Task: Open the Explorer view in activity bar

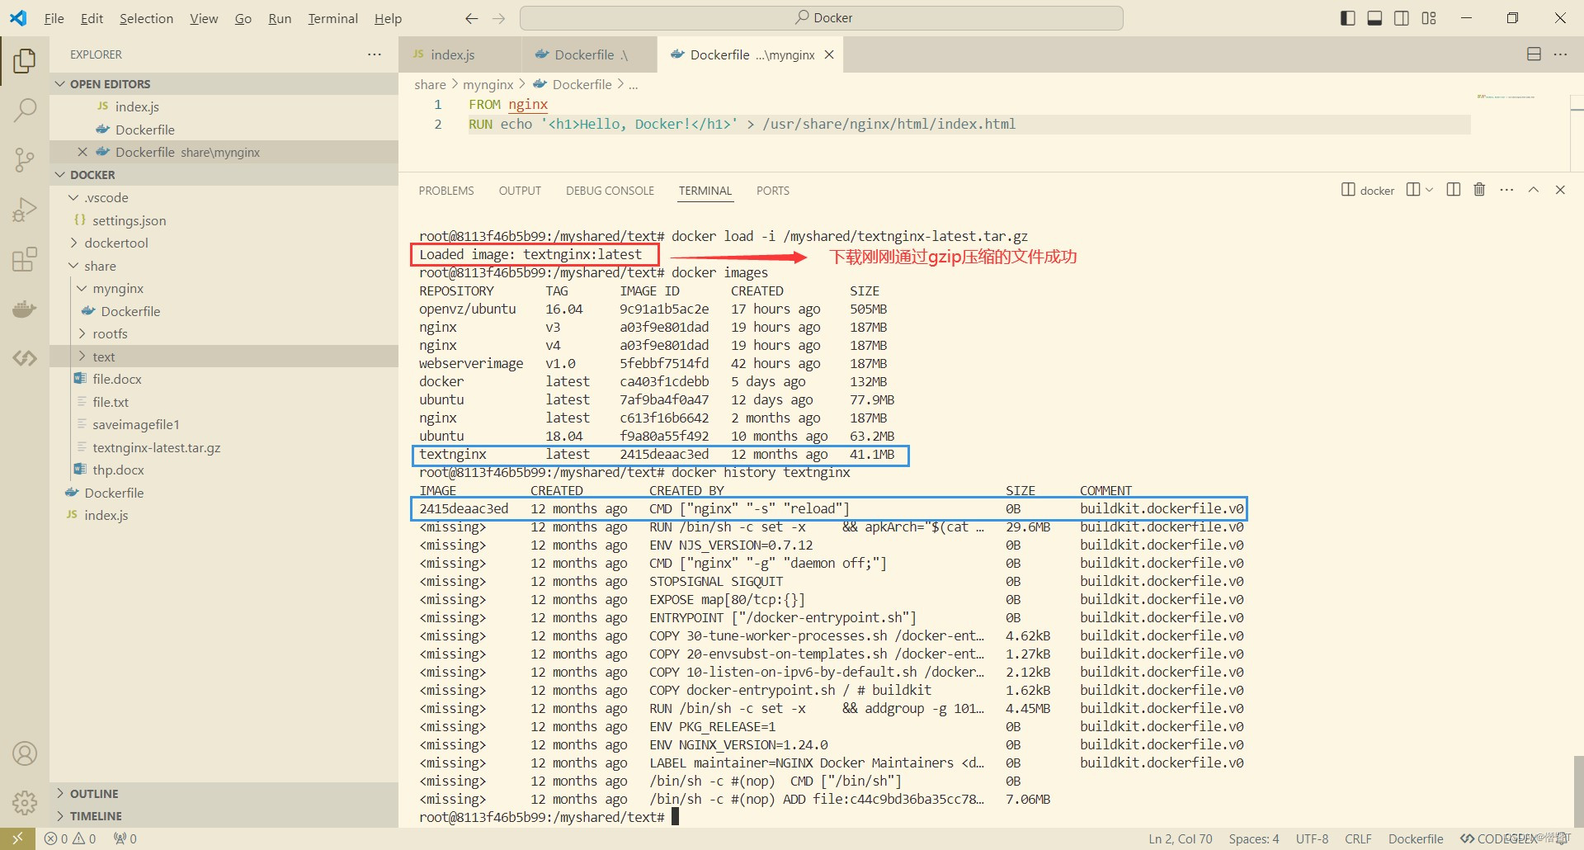Action: click(x=25, y=61)
